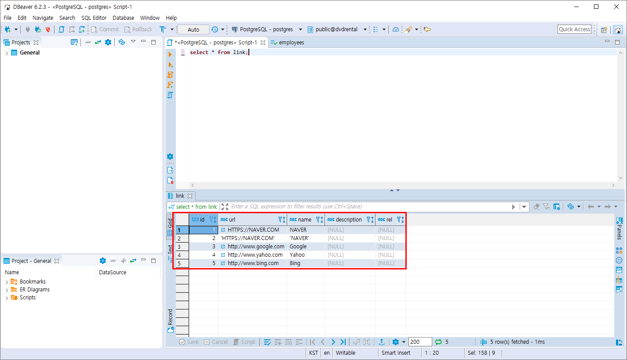627x360 pixels.
Task: Toggle the Panels side button
Action: (x=619, y=228)
